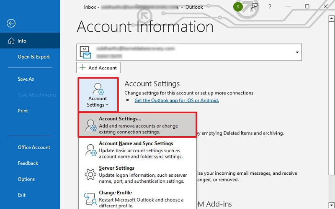Screen dimensions: 335x209
Task: Open Get the Outlook app link
Action: click(176, 100)
